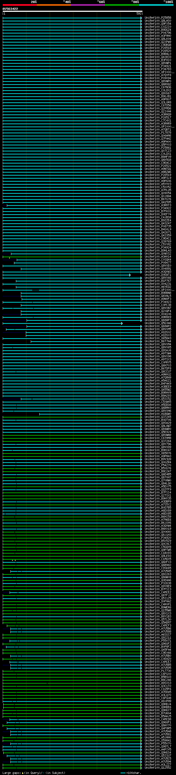Image resolution: width=176 pixels, height=775 pixels.
Task: Select the query name AV563422
Action: pos(10,9)
